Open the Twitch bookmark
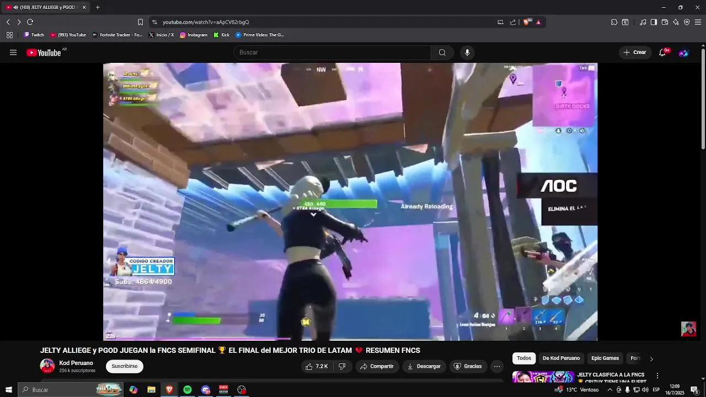The width and height of the screenshot is (706, 397). 34,35
